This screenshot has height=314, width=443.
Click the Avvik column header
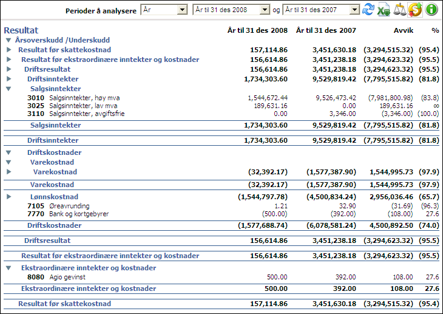404,30
